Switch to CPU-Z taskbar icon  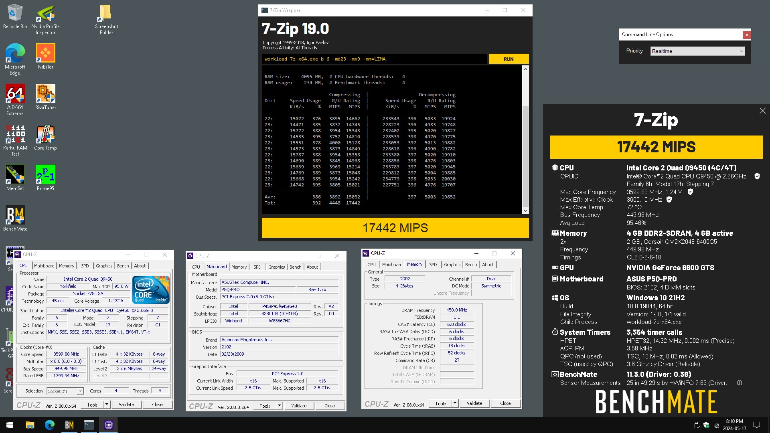108,425
